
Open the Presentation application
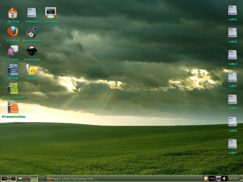coord(13,108)
